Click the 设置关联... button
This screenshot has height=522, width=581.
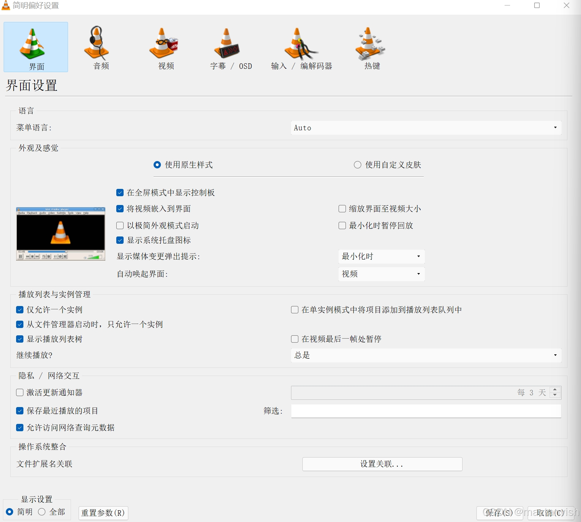click(x=382, y=464)
